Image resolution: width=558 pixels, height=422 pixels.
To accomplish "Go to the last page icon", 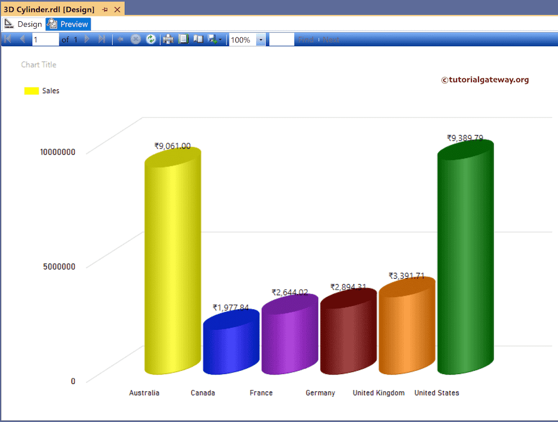I will coord(101,39).
